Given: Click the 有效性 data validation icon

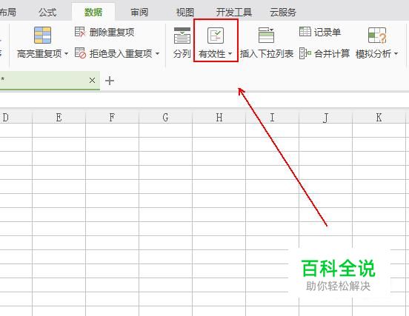Looking at the screenshot, I should (216, 36).
